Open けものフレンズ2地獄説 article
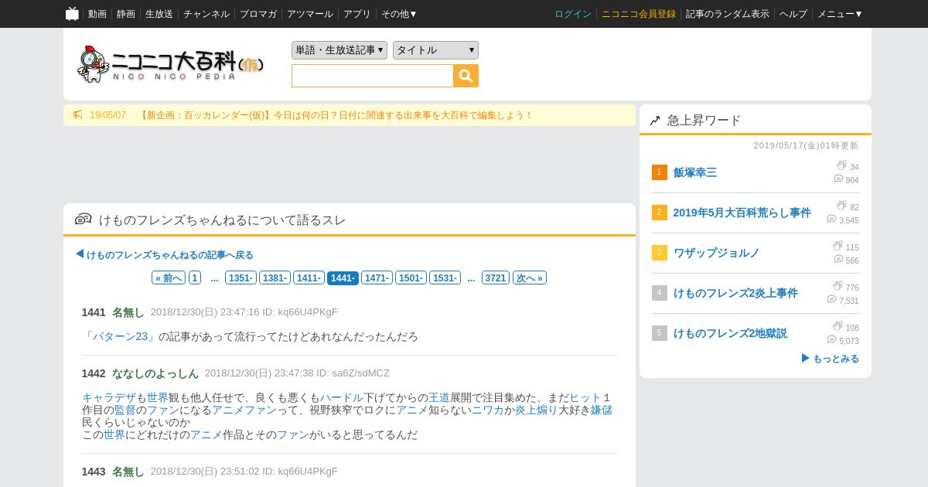Viewport: 928px width, 487px height. 730,333
